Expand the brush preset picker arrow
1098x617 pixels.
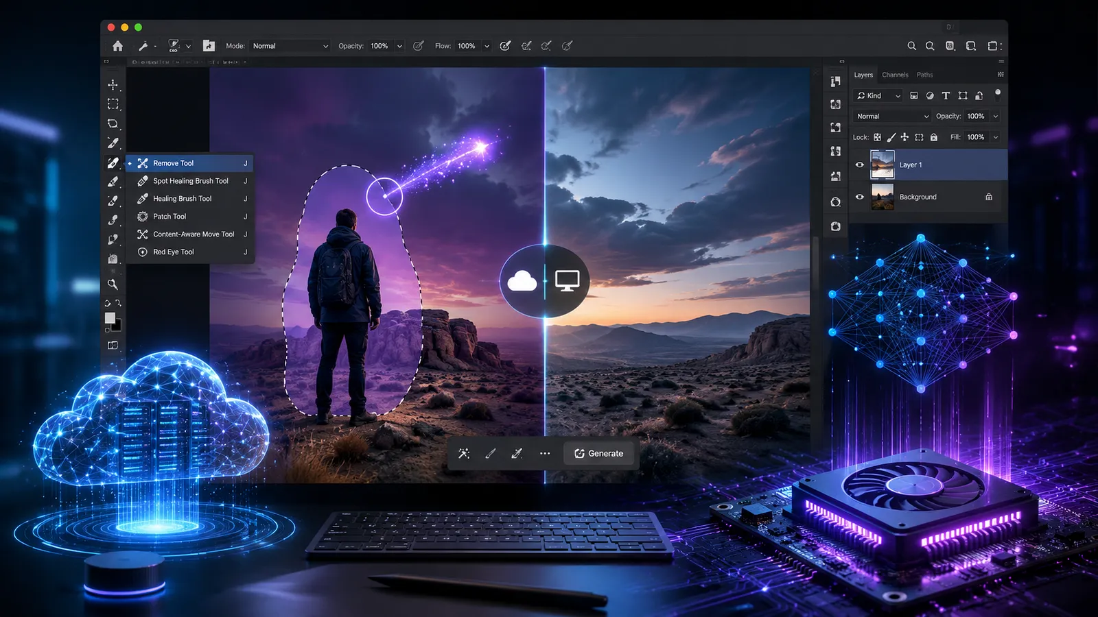188,46
